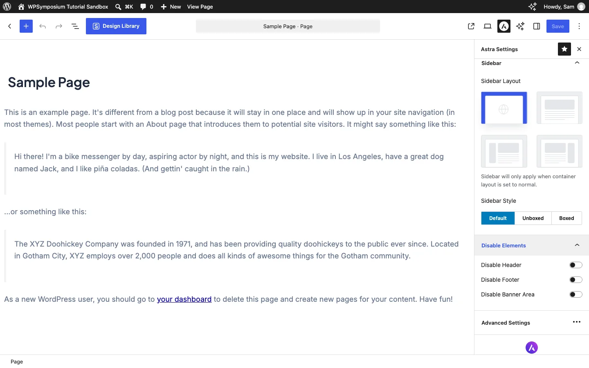Open Advanced Settings three-dot menu
This screenshot has height=368, width=589.
tap(577, 322)
